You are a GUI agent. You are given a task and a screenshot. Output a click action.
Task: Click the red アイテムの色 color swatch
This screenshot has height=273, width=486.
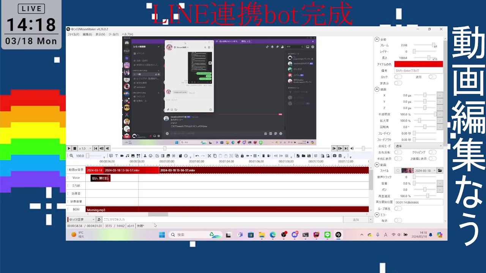pyautogui.click(x=418, y=64)
